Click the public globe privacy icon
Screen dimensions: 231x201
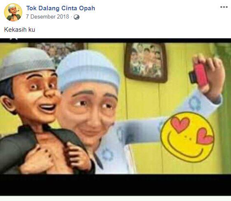[x=77, y=17]
